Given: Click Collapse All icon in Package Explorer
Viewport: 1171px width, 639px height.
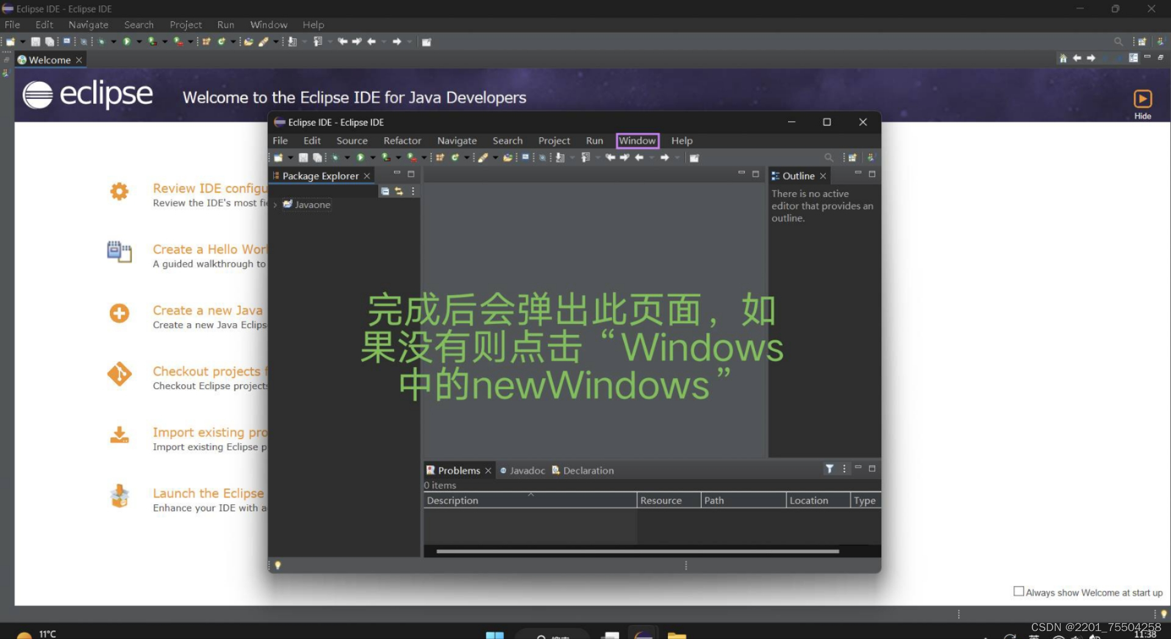Looking at the screenshot, I should tap(385, 191).
